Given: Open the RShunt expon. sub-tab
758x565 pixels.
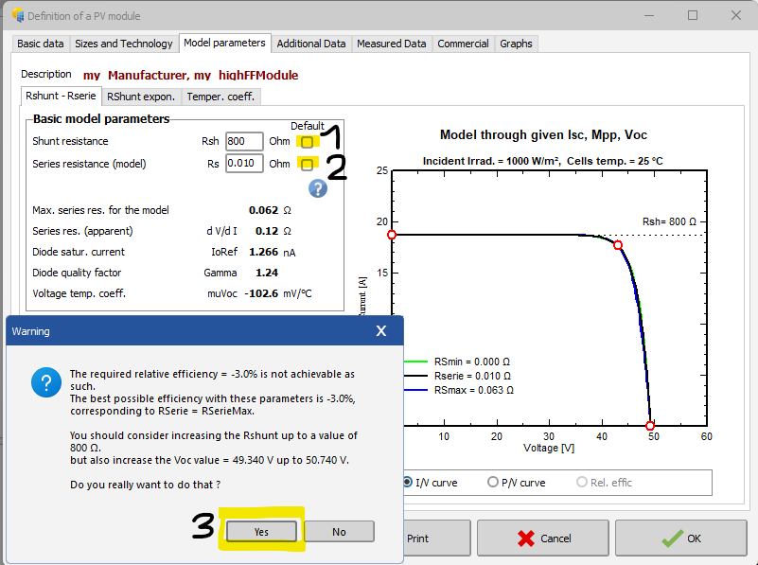Looking at the screenshot, I should coord(141,97).
